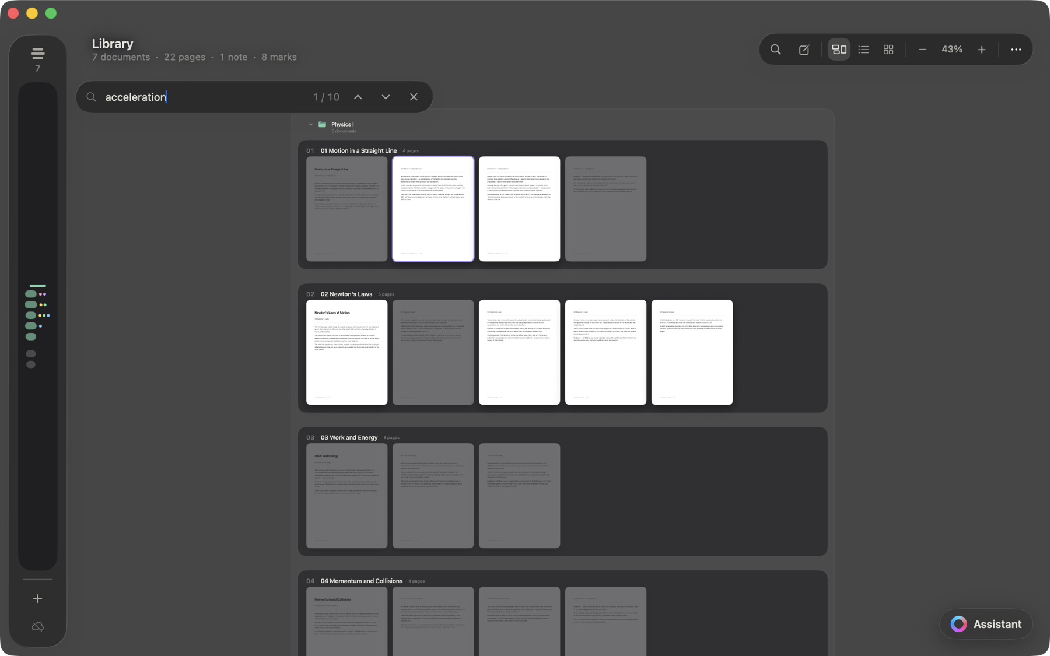The width and height of the screenshot is (1050, 656).
Task: Select page 2 of Work and Energy
Action: [433, 496]
